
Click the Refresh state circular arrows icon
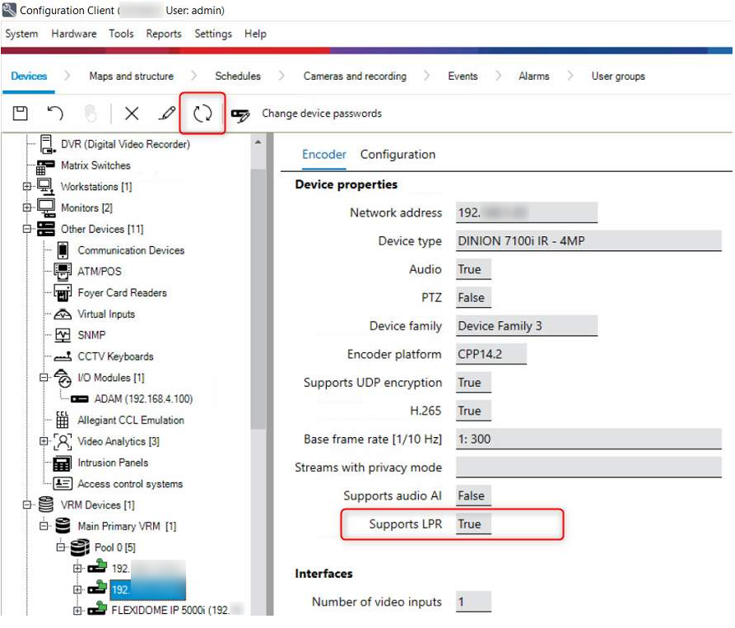(203, 114)
